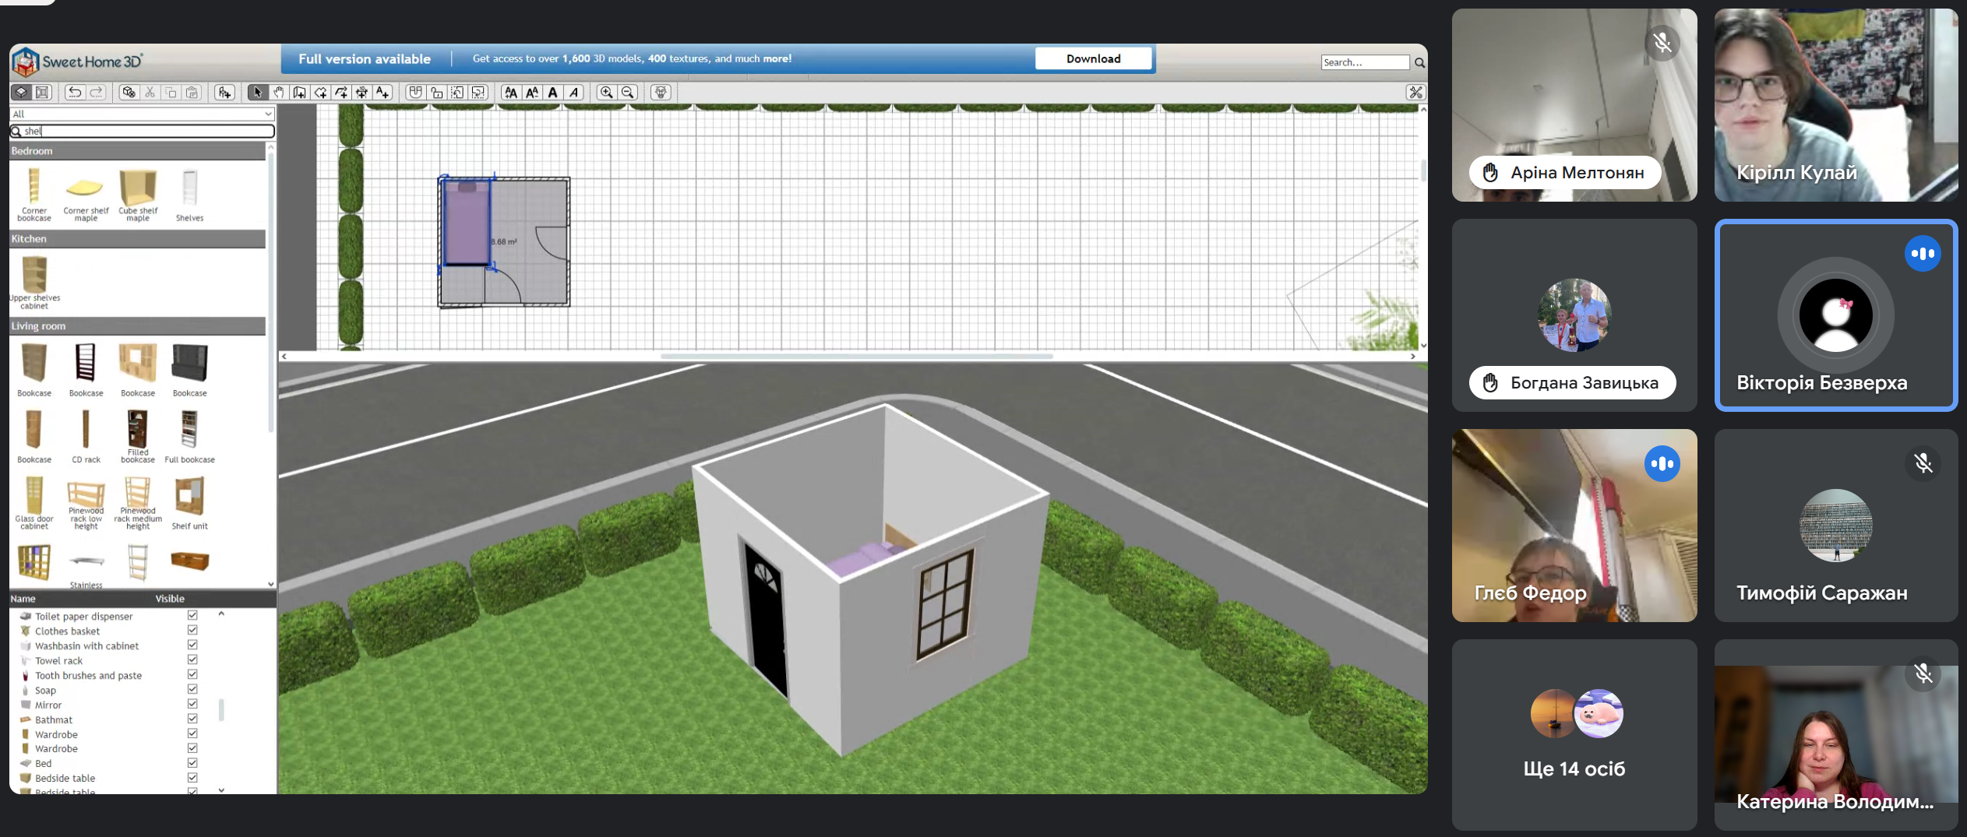Choose the Create rooms tool
1967x837 pixels.
point(320,93)
